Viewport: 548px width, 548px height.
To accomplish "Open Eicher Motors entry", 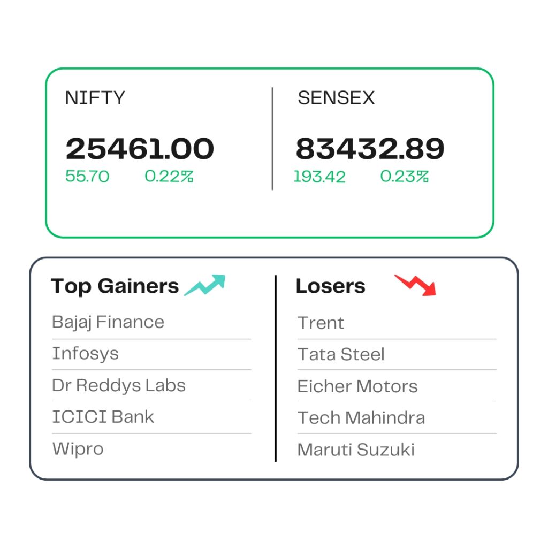I will pos(357,386).
